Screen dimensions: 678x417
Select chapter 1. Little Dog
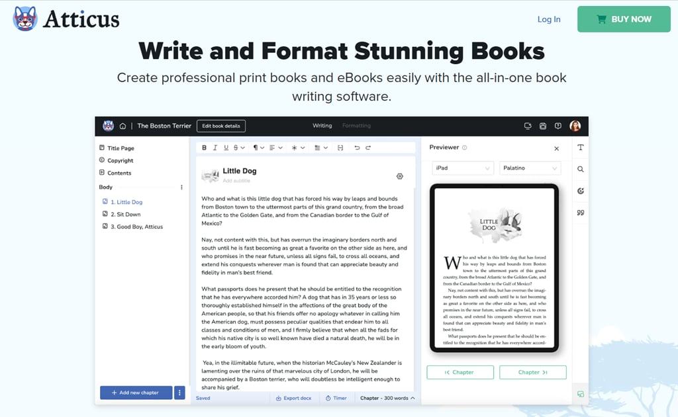click(122, 202)
